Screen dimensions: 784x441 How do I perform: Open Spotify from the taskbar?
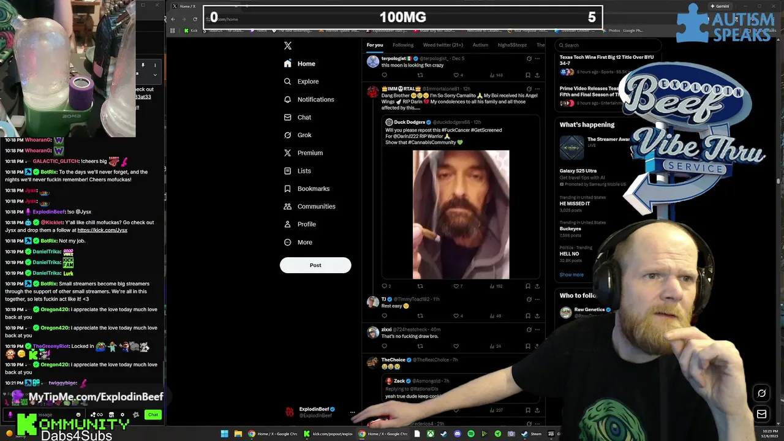click(x=471, y=434)
